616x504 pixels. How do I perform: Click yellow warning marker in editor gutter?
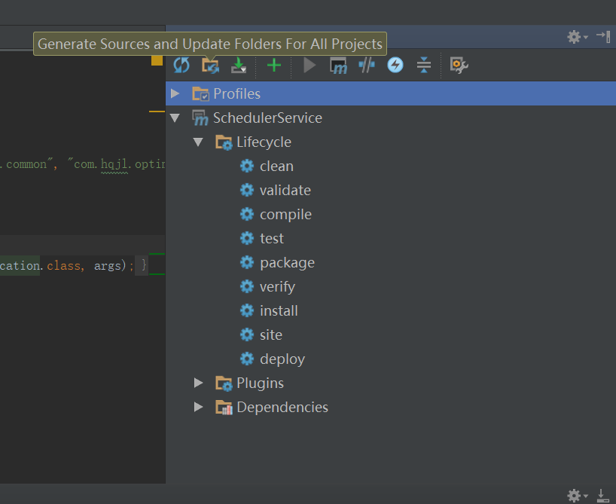[x=157, y=60]
